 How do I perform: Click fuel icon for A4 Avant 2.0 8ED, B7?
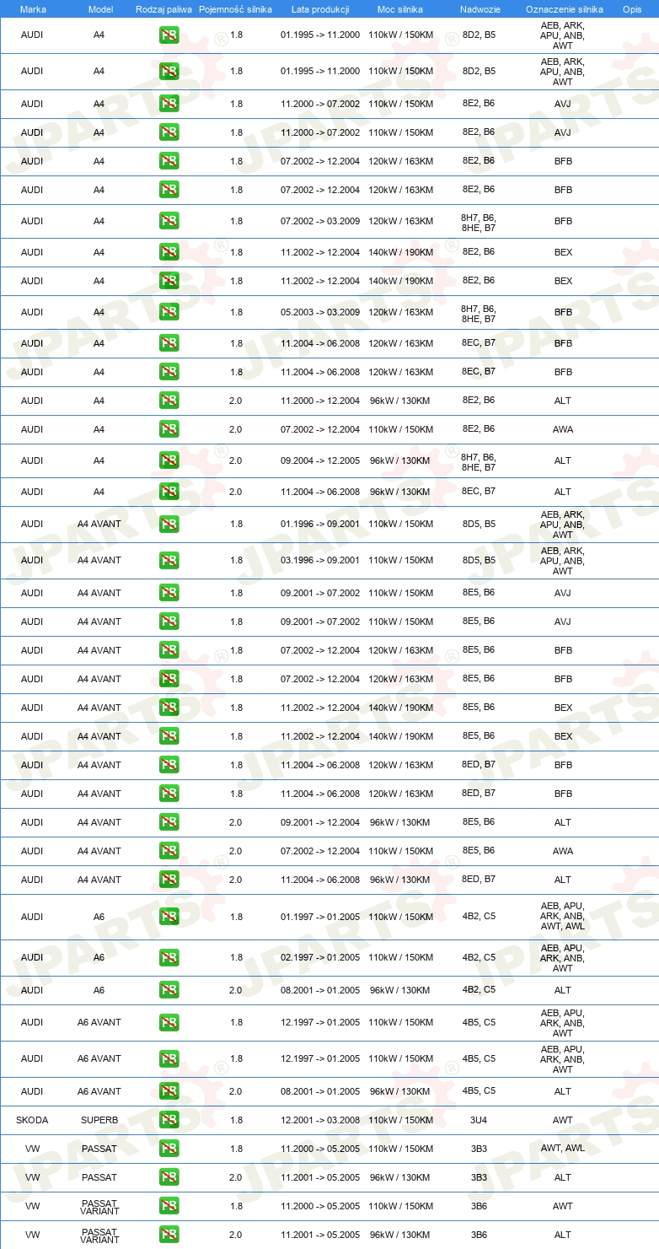[169, 880]
